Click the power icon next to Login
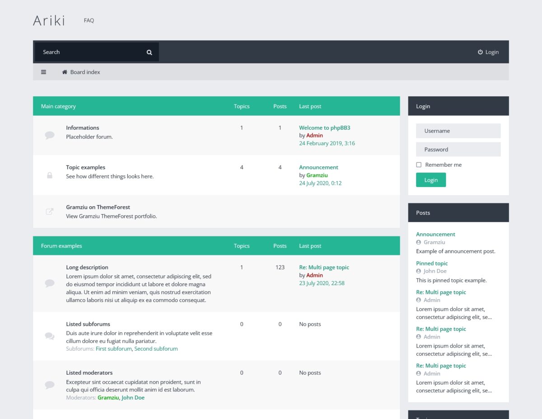The width and height of the screenshot is (542, 419). [x=480, y=52]
